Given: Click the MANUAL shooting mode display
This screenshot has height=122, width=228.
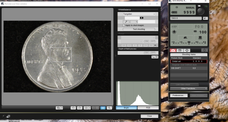Looking at the screenshot, I should pyautogui.click(x=190, y=8).
